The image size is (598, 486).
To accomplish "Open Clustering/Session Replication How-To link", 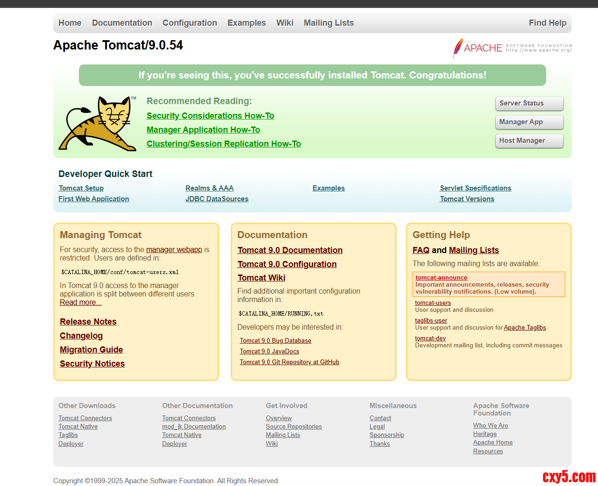I will 223,144.
